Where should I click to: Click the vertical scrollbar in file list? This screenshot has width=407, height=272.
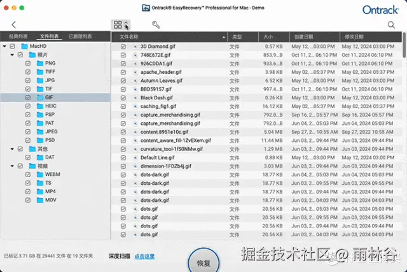(x=404, y=45)
